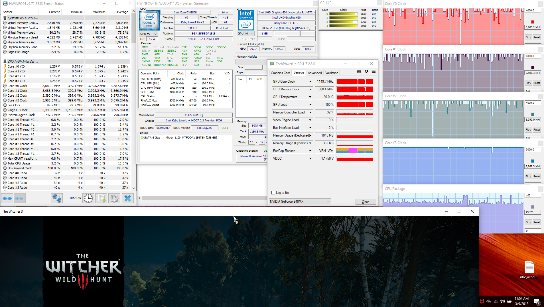Select the Ring/LLC Clock sensor row
544x307 pixels.
click(66, 110)
